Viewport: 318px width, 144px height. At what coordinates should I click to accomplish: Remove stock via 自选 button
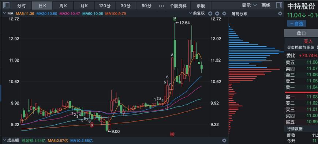coord(296,24)
